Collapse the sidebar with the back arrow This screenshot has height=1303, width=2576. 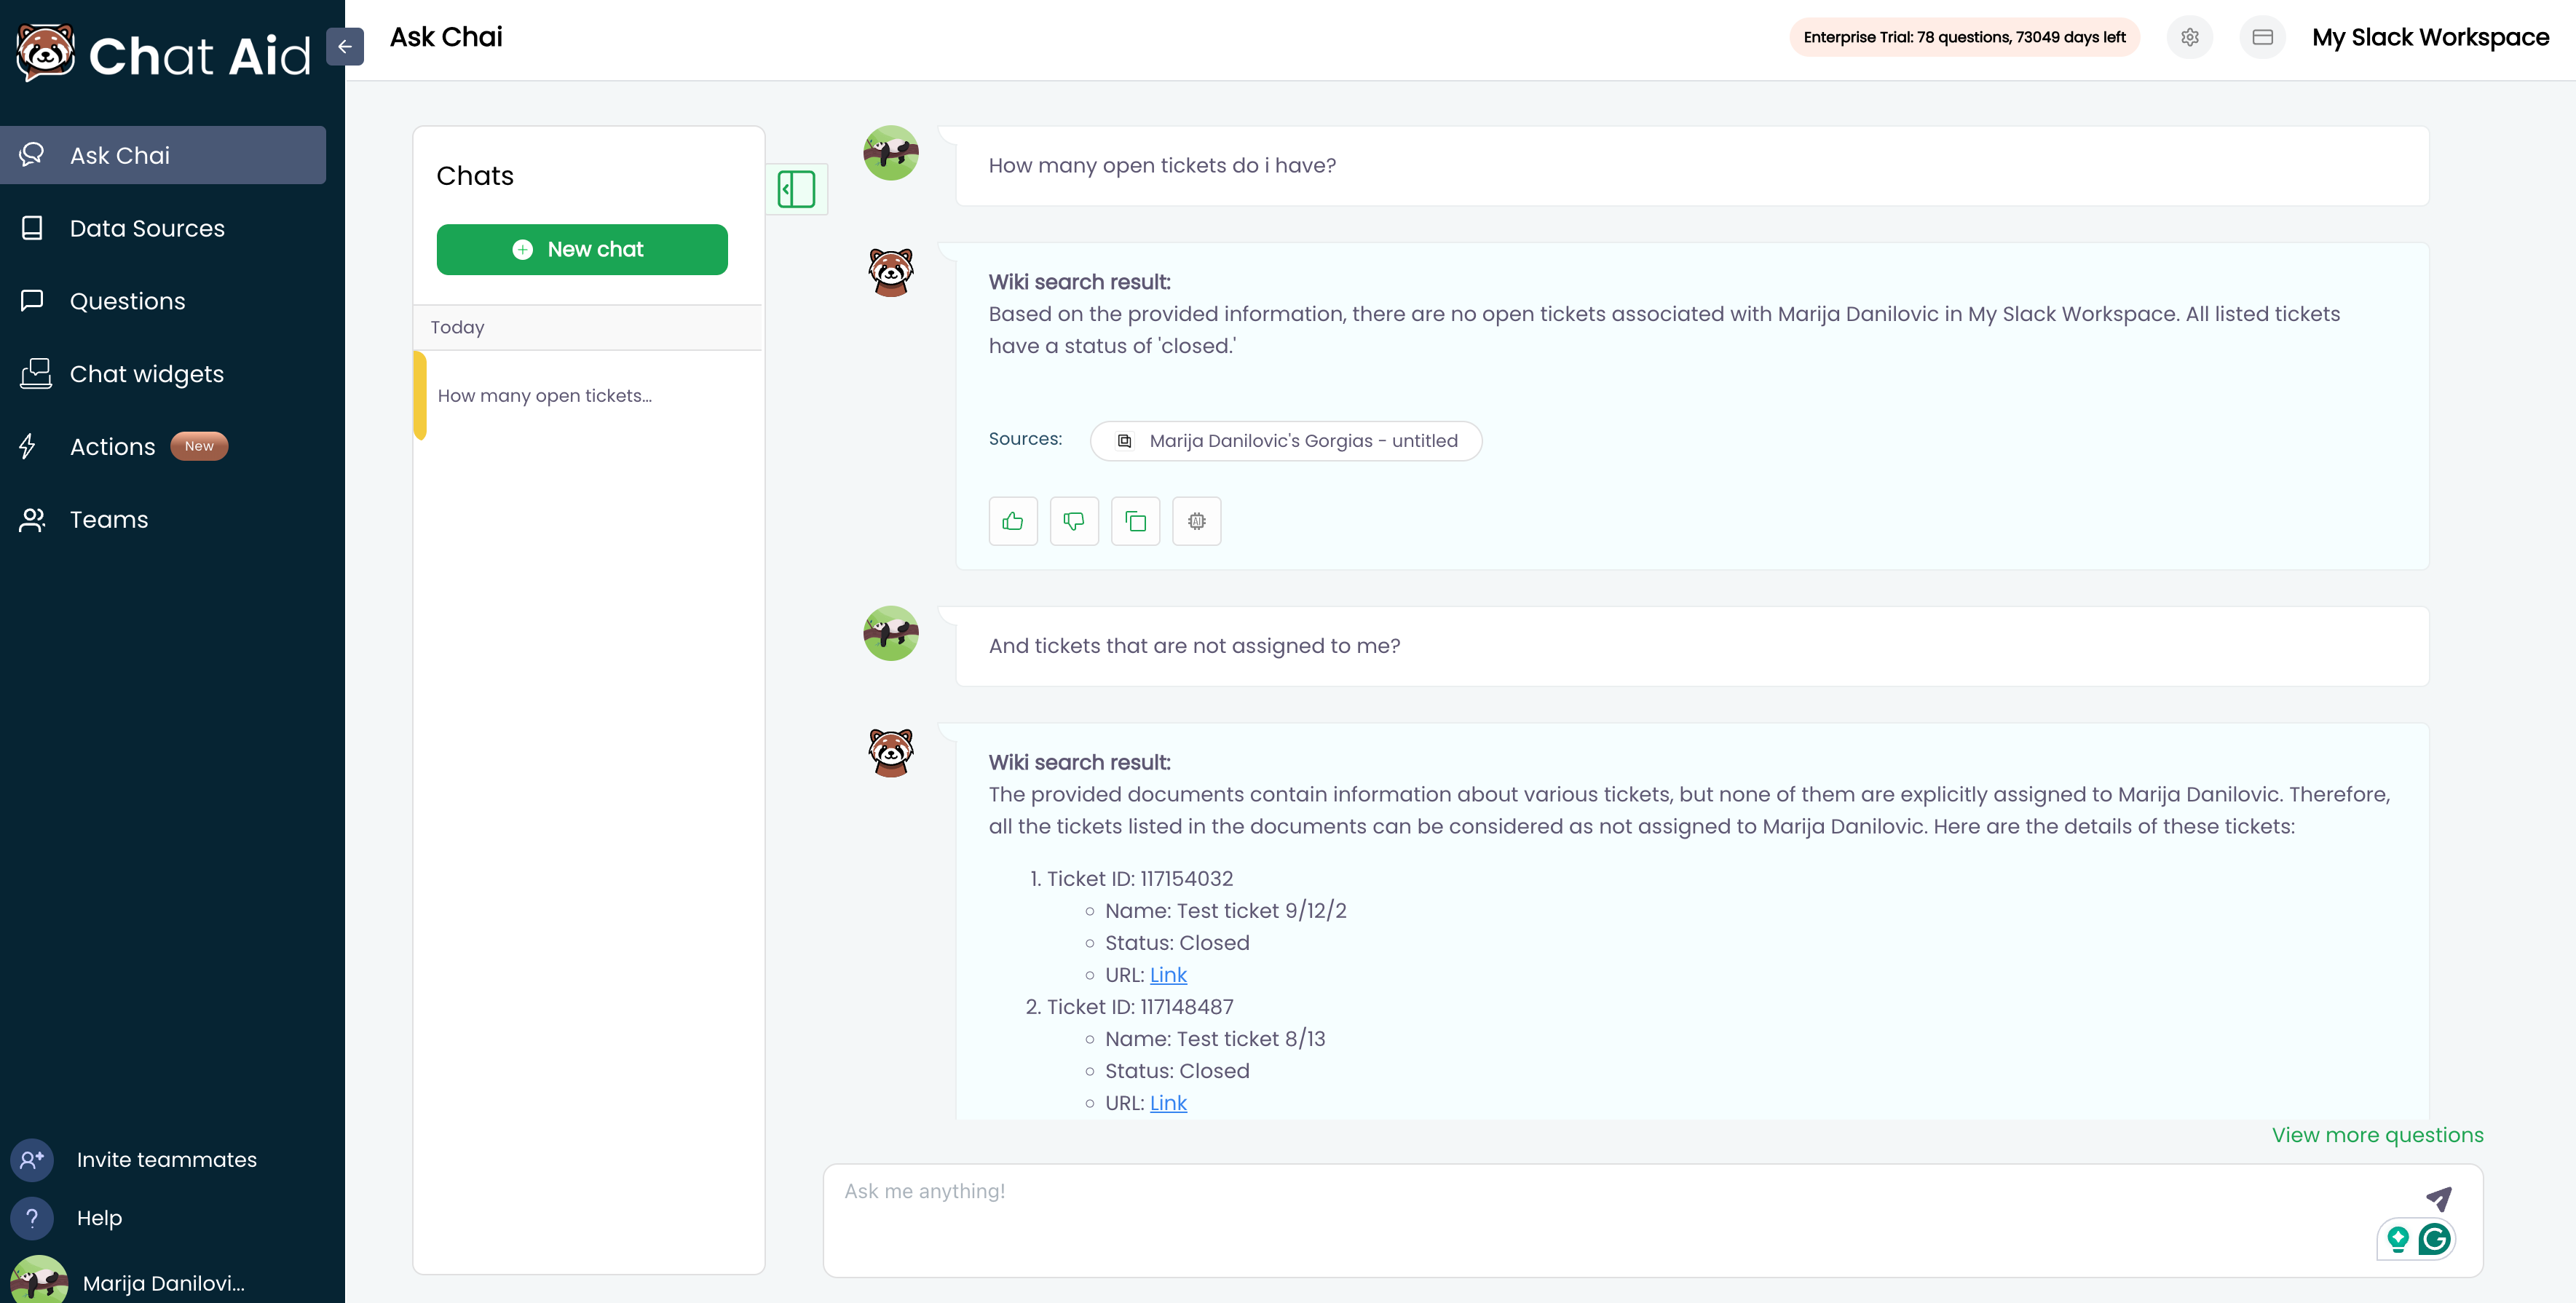(345, 46)
